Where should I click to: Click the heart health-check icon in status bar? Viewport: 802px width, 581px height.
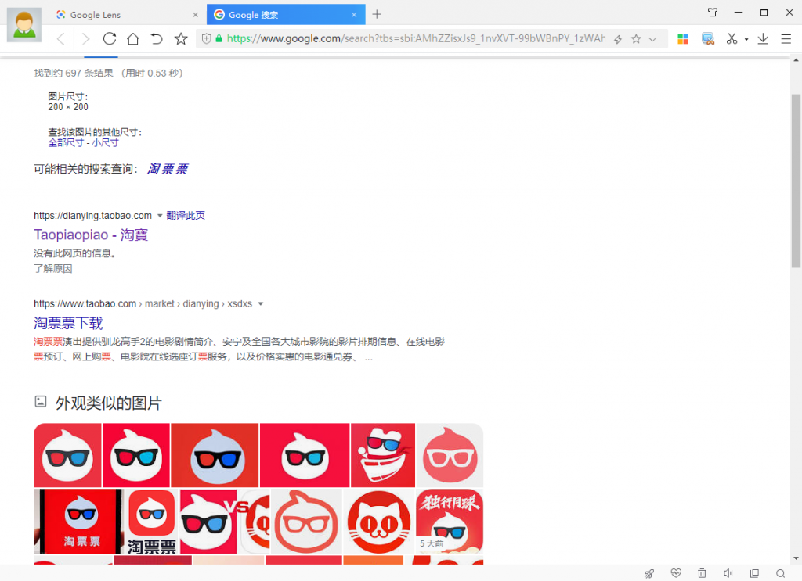pos(676,573)
